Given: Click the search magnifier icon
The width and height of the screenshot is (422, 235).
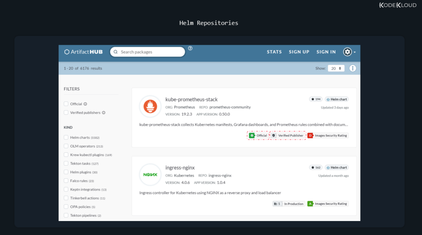Looking at the screenshot, I should (x=116, y=52).
